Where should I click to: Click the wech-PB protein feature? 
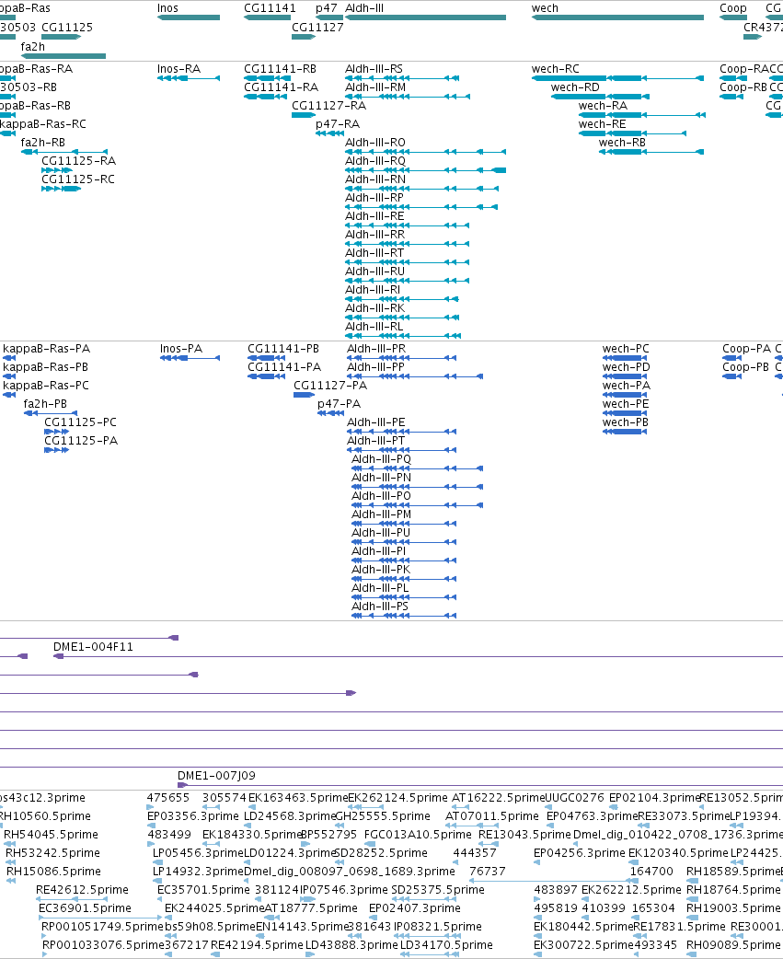click(626, 432)
